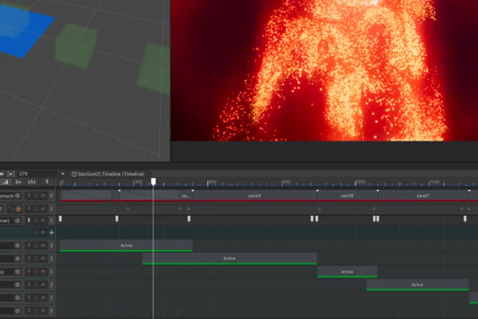Click the play range icon beside frame field
The height and width of the screenshot is (319, 478).
11,174
